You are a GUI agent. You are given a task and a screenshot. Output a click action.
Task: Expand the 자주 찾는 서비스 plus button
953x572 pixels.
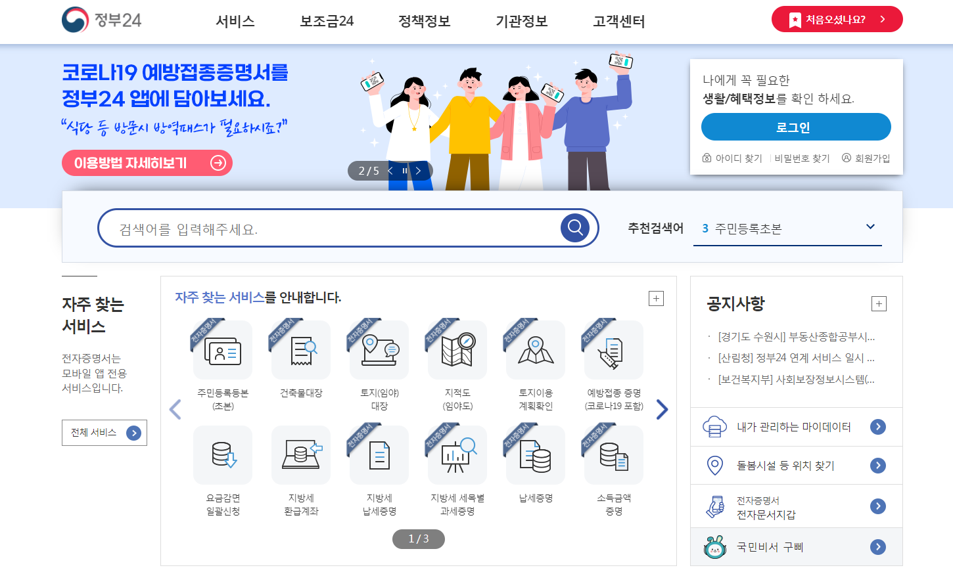coord(656,298)
